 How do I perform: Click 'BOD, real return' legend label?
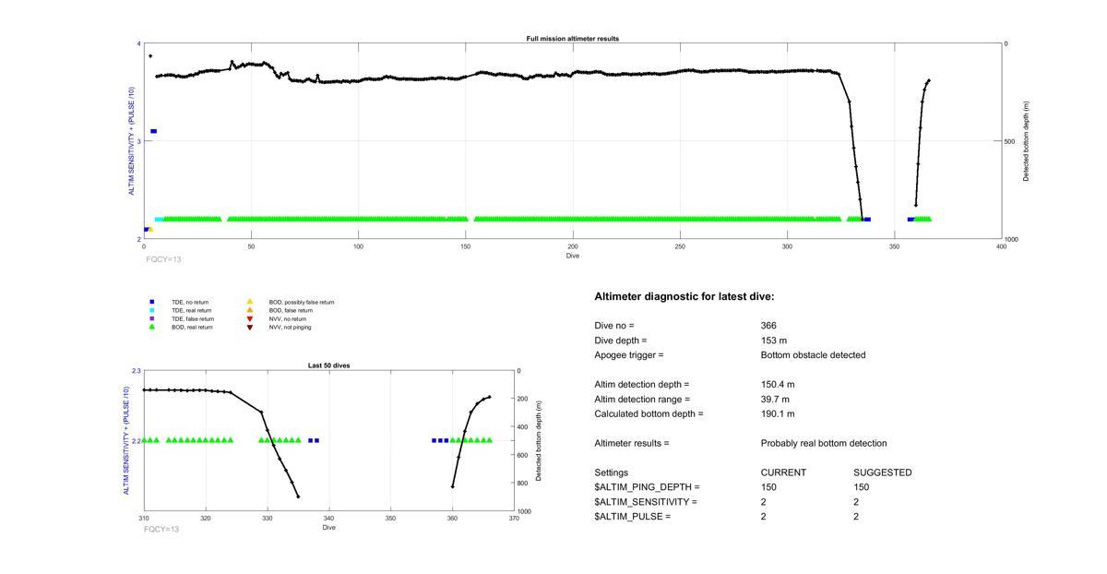click(x=192, y=327)
